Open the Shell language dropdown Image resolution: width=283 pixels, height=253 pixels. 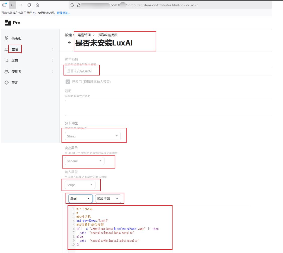80,199
